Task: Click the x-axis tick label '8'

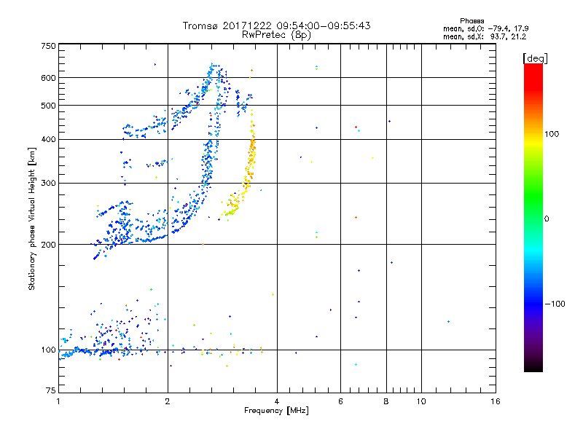Action: [x=386, y=401]
